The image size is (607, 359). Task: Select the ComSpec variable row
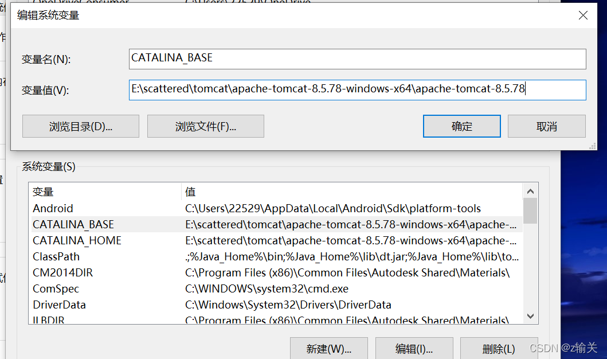pyautogui.click(x=277, y=288)
